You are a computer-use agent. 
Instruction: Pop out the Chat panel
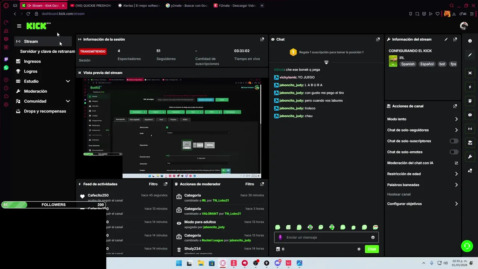(378, 39)
